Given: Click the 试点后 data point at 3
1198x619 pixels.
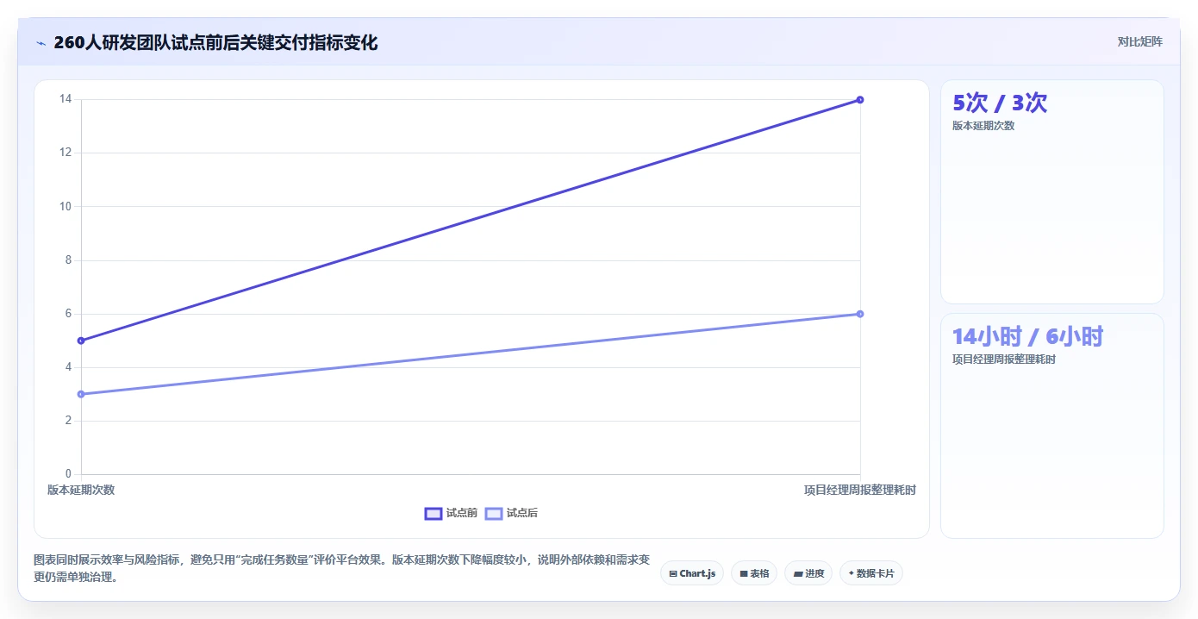Looking at the screenshot, I should (x=81, y=394).
